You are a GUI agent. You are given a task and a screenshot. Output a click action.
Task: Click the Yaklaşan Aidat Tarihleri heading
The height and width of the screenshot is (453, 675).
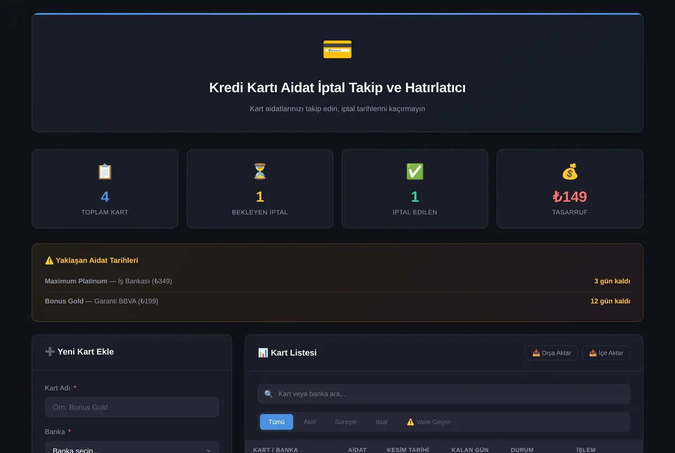point(92,260)
